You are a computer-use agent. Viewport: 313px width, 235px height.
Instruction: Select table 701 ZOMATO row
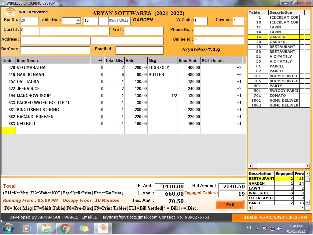click(x=279, y=96)
